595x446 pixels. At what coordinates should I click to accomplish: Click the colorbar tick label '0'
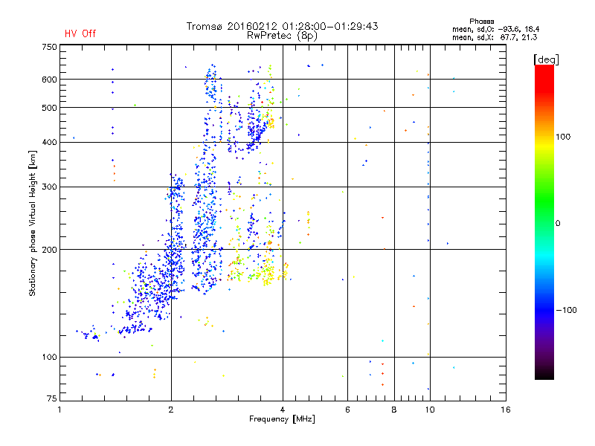coord(557,224)
